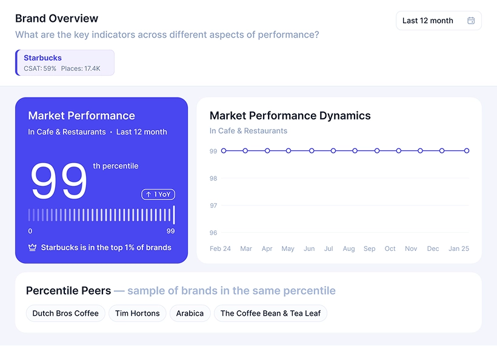Click the percentile gauge bar's end marker
Viewport: 497px width, 346px height.
174,215
